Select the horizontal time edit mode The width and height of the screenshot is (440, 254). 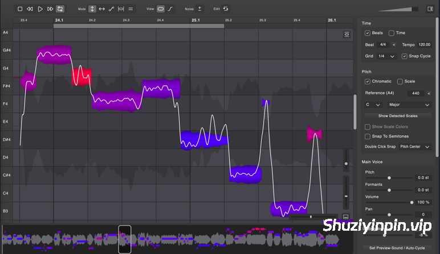pos(102,9)
